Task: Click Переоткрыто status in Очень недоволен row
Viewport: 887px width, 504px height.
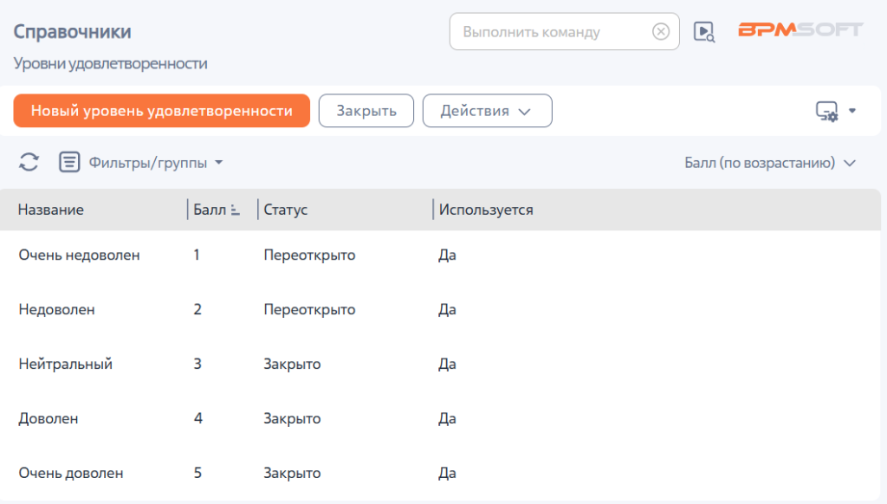Action: pos(309,255)
